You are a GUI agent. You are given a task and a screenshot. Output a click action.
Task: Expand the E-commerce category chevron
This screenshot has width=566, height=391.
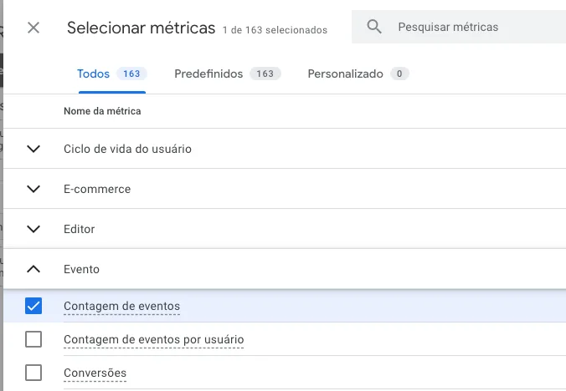click(33, 189)
